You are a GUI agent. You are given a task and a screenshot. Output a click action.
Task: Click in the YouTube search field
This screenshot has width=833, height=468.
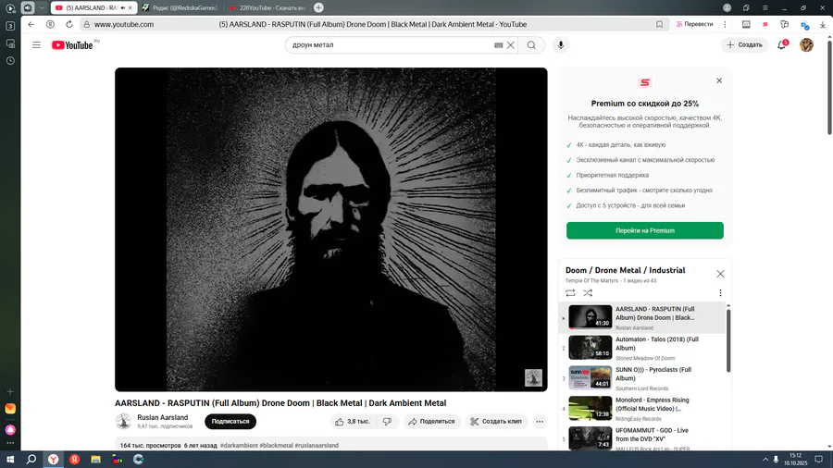click(x=391, y=45)
